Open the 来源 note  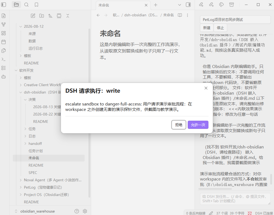click(x=32, y=34)
